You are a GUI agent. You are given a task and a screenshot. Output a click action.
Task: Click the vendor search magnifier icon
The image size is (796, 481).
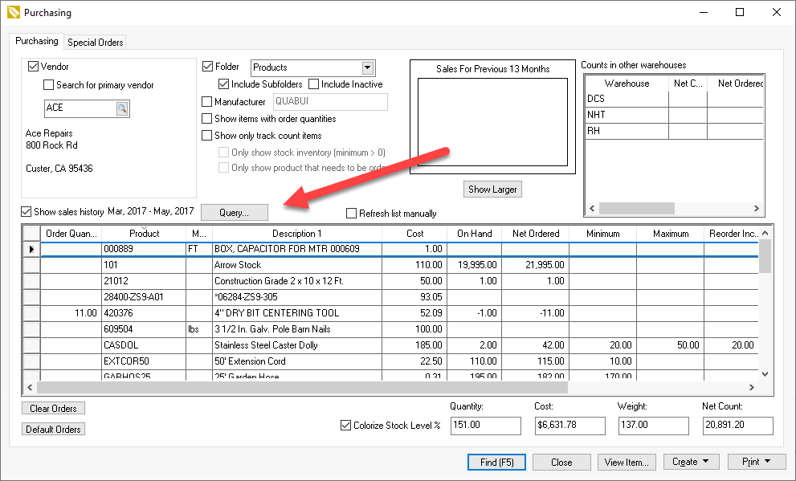121,108
